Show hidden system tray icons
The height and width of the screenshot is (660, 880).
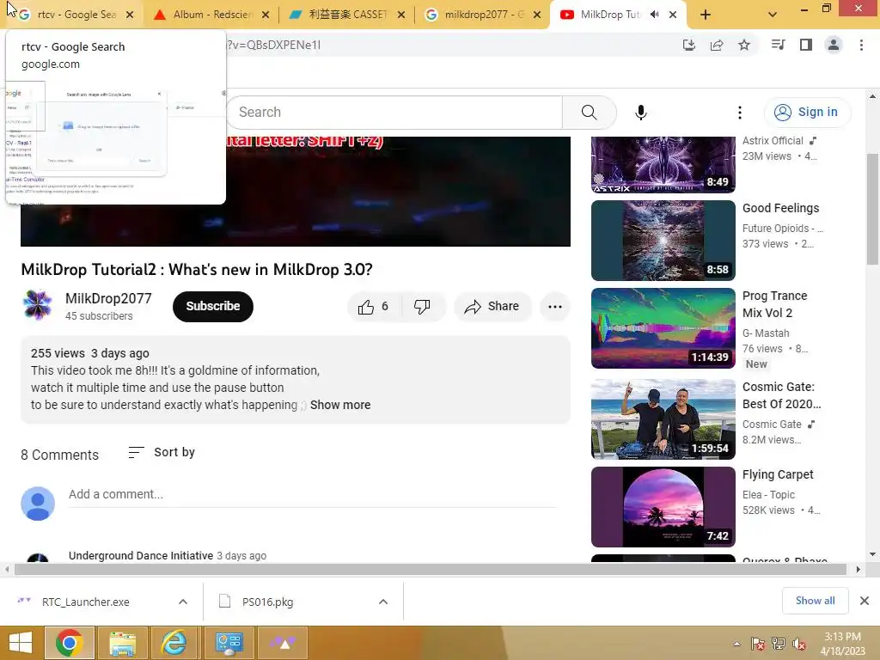[736, 644]
